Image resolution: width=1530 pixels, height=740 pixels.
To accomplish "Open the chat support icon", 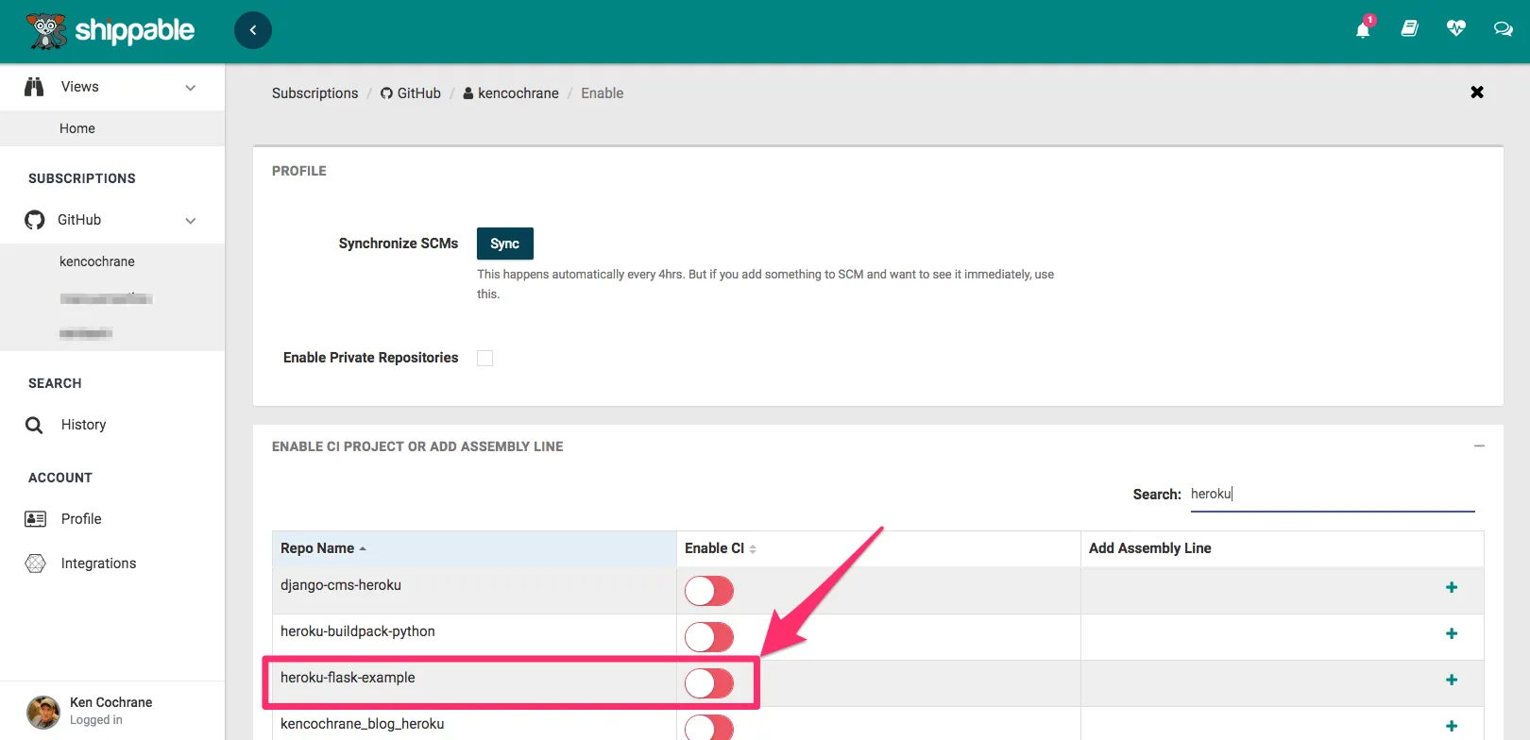I will point(1503,29).
